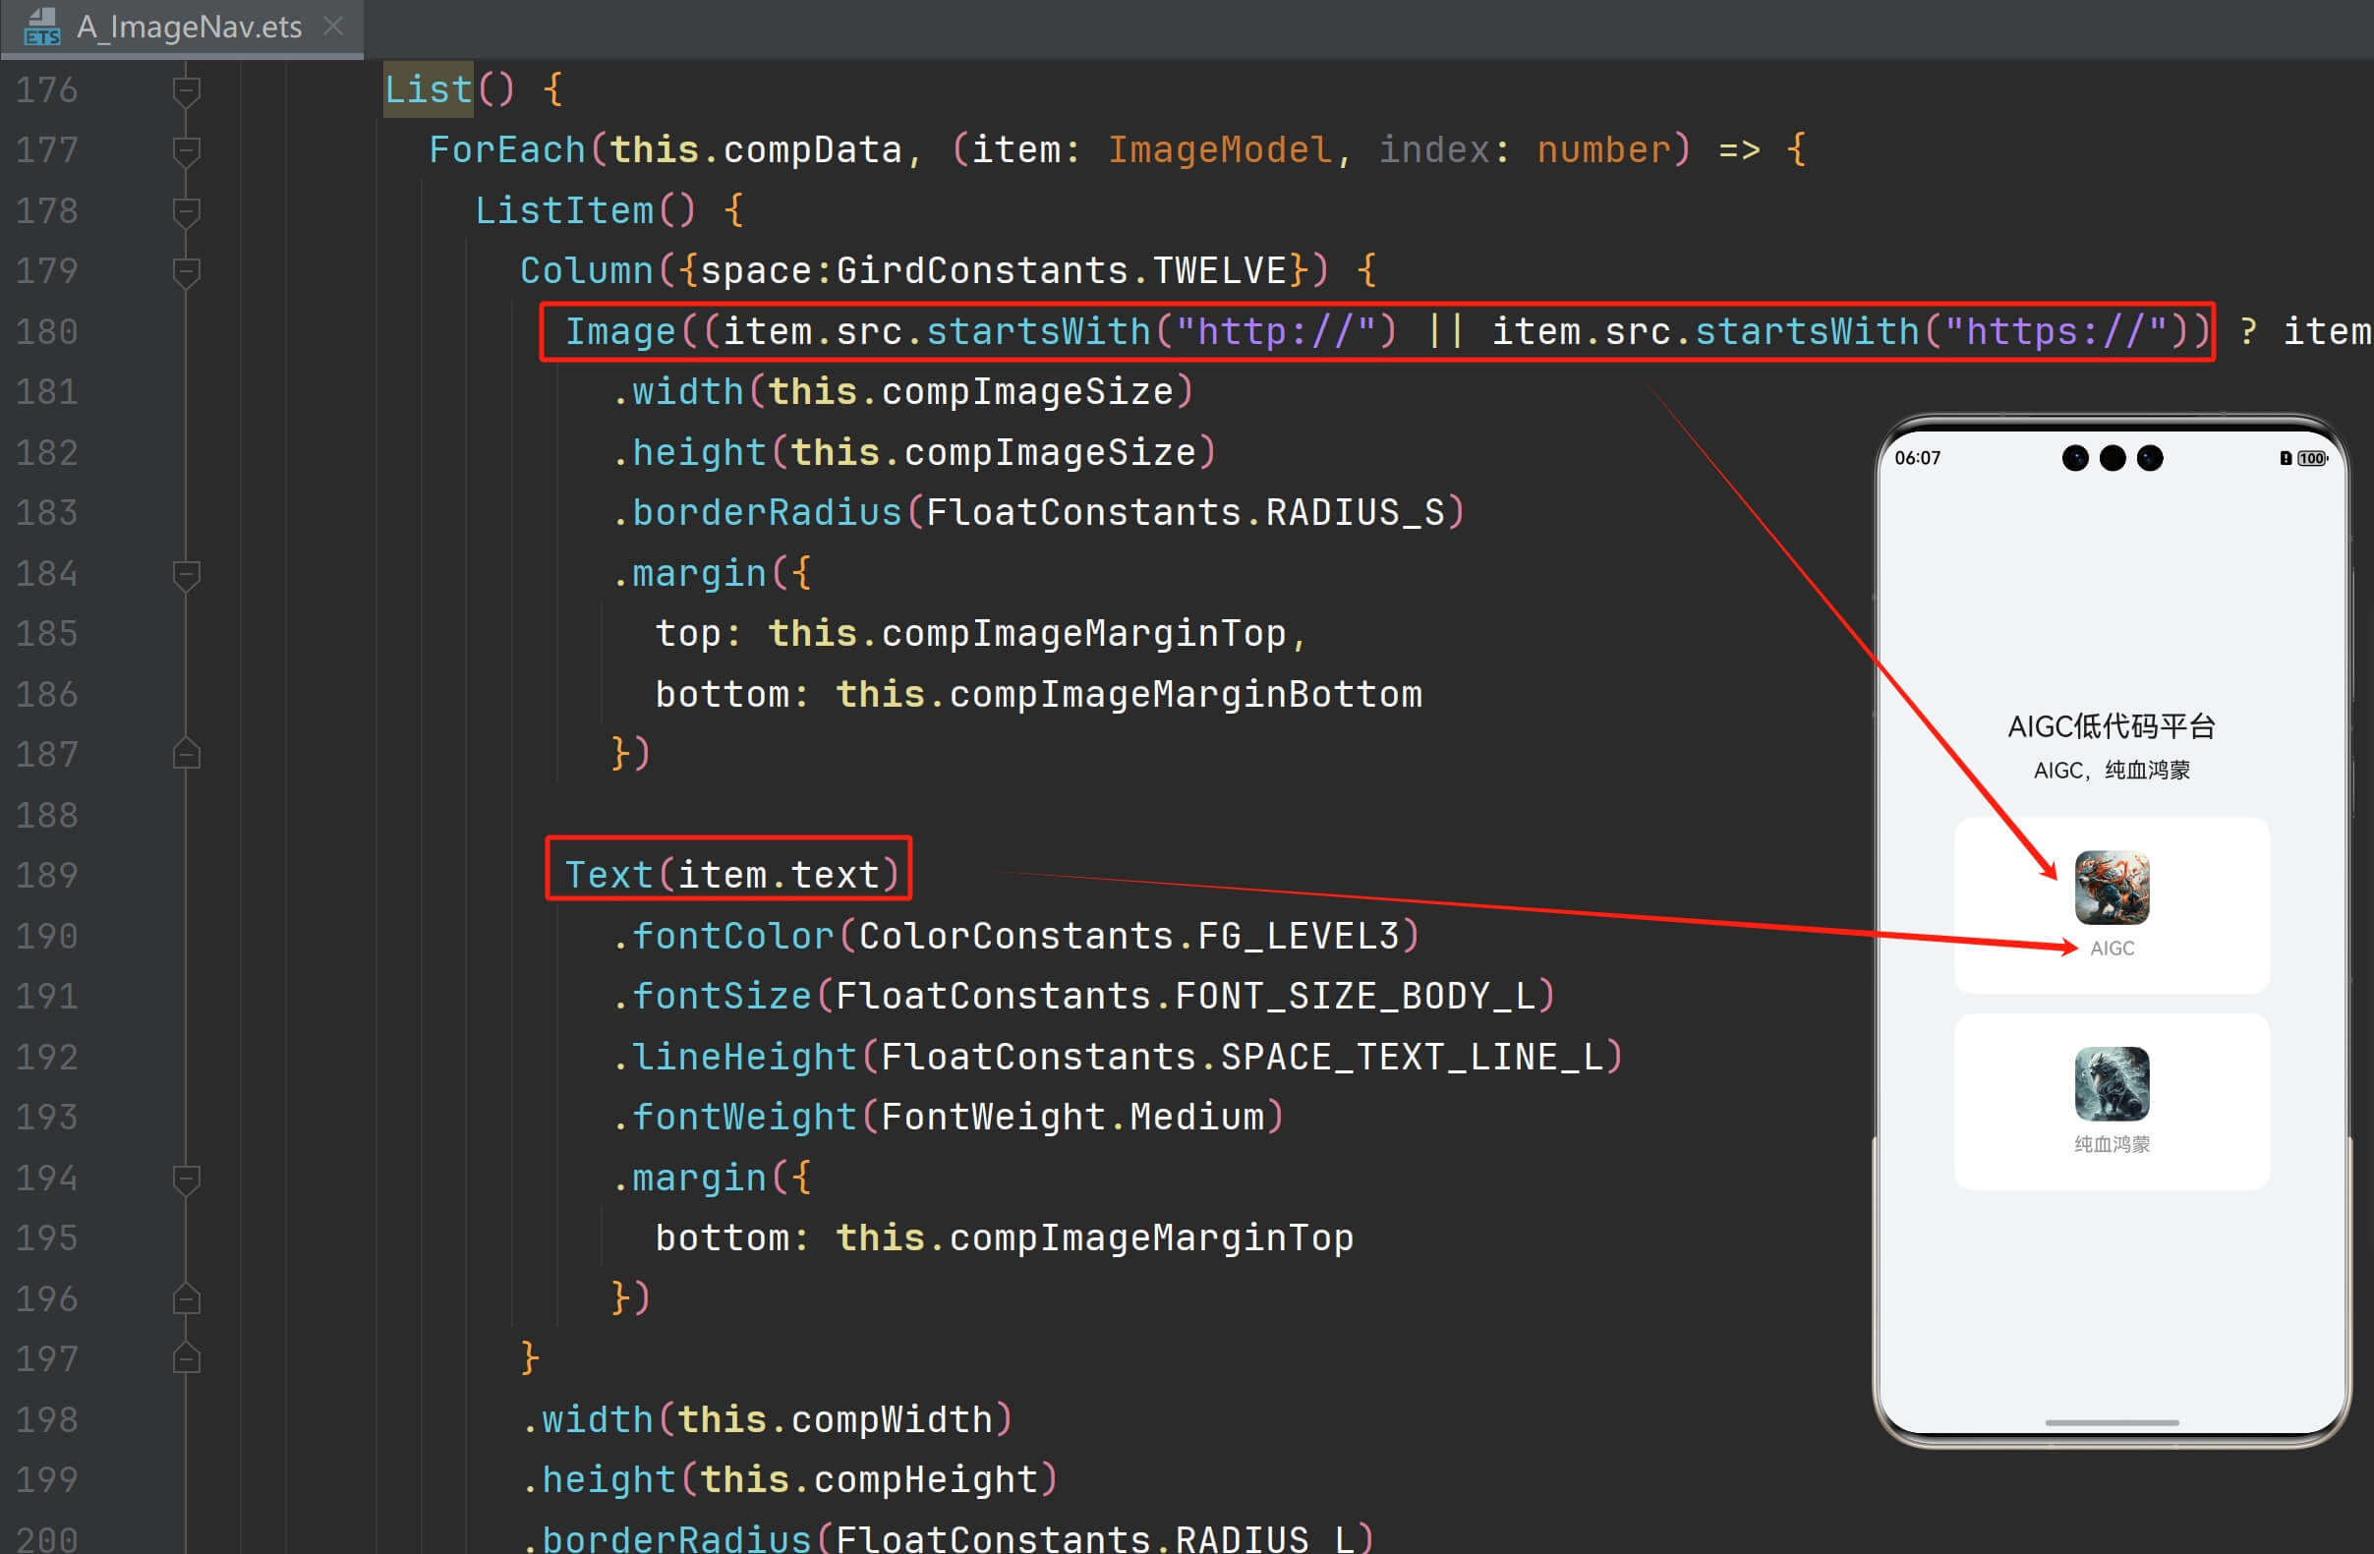Tap the AIGC label in phone preview
2374x1554 pixels.
pos(2112,948)
